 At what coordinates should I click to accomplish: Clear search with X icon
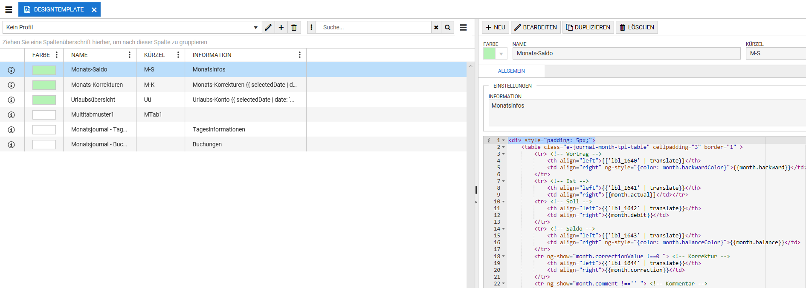(436, 27)
